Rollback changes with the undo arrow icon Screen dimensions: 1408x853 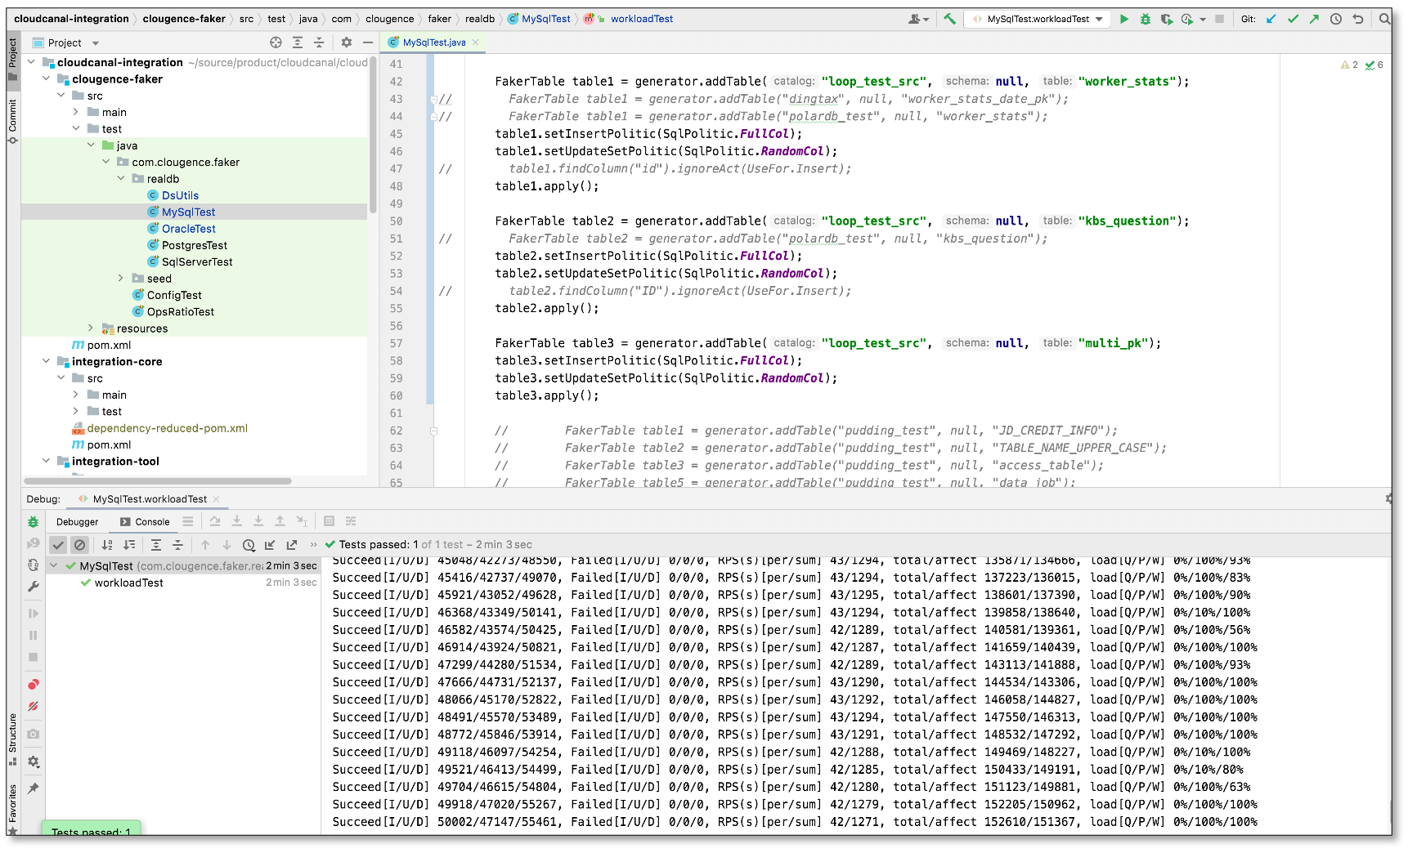(1358, 19)
